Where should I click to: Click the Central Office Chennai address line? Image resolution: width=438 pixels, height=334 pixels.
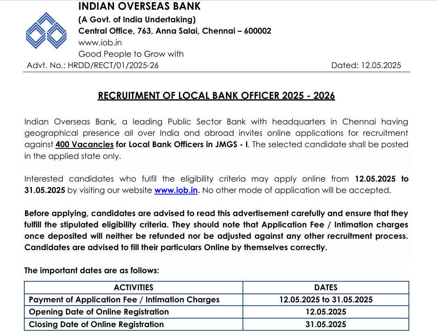click(174, 31)
